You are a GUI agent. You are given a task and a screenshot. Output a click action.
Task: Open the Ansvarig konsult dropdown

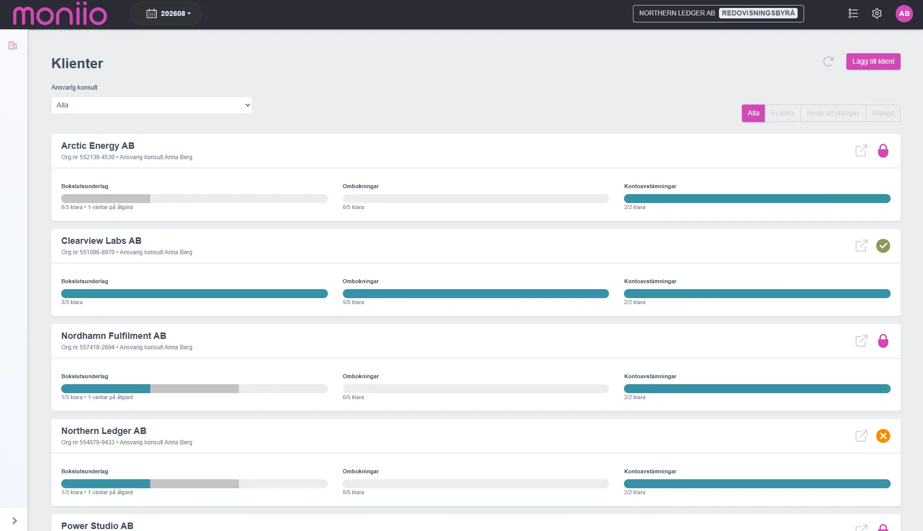tap(152, 105)
